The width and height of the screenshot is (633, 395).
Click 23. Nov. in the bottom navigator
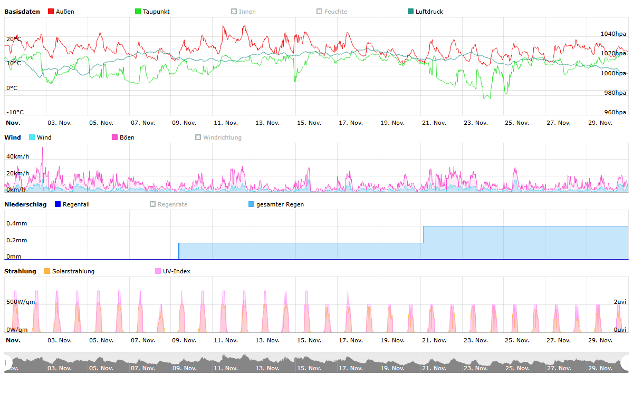tap(475, 368)
